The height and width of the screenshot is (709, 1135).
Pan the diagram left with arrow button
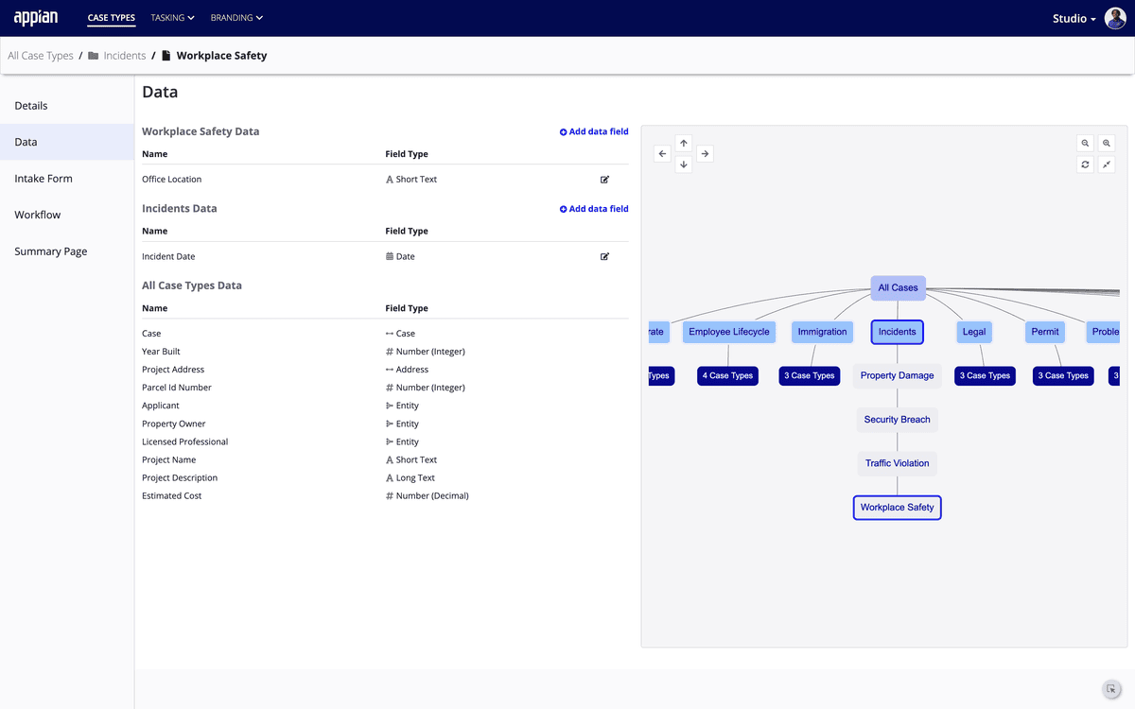point(662,153)
